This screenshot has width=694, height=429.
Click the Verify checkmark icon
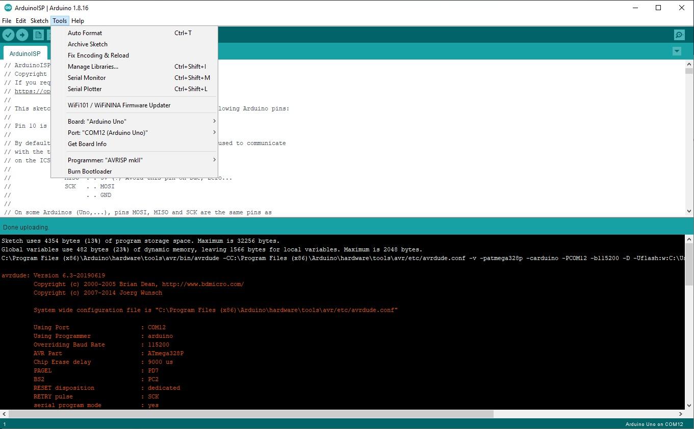click(8, 35)
